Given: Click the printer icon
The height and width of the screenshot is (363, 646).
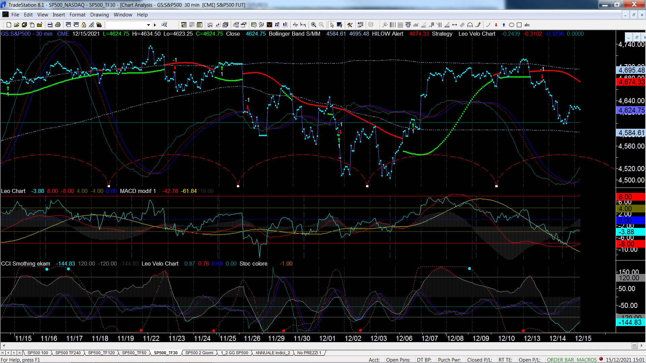Looking at the screenshot, I should pos(58,25).
